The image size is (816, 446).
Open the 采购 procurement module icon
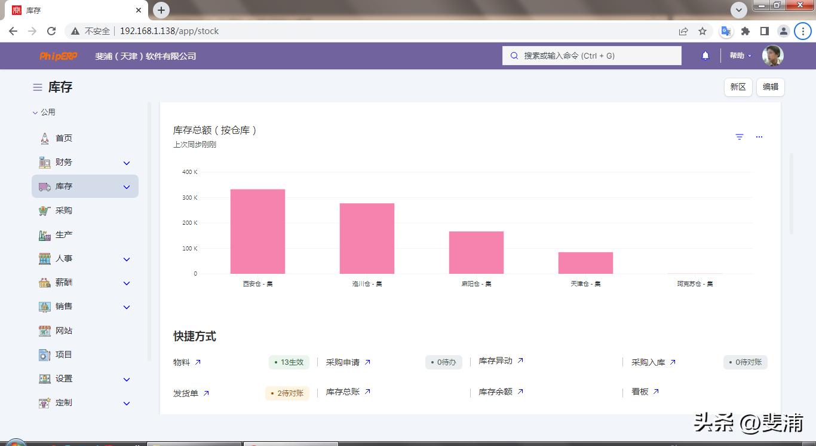pyautogui.click(x=45, y=210)
